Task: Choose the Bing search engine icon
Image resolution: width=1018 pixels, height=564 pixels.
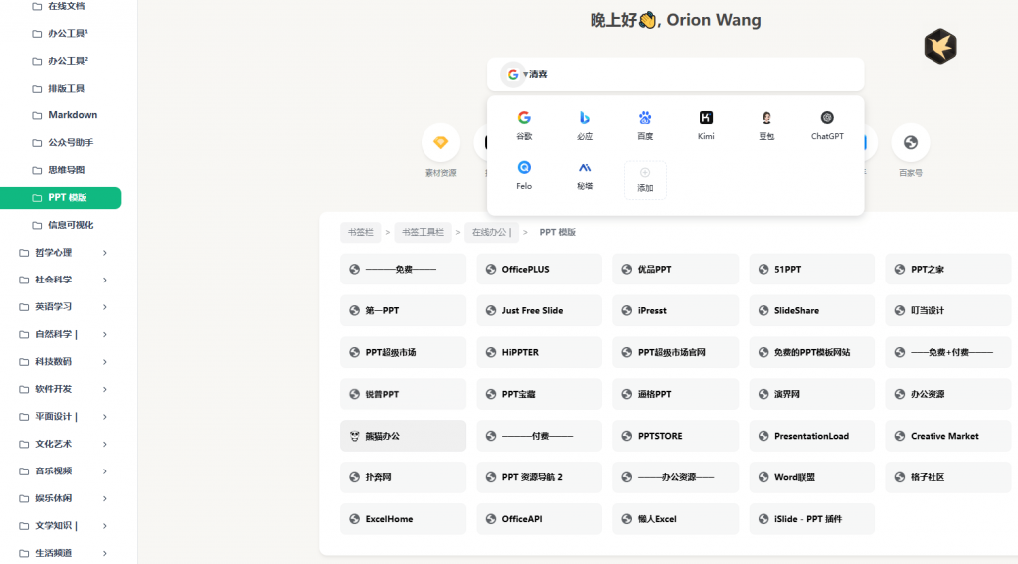Action: (x=585, y=118)
